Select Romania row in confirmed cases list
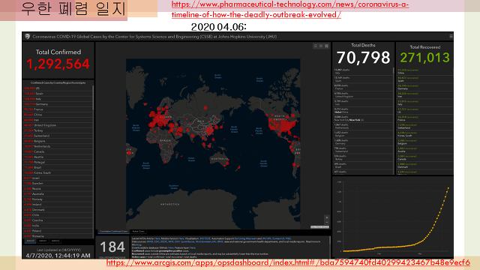Image resolution: width=480 pixels, height=270 pixels. (58, 236)
